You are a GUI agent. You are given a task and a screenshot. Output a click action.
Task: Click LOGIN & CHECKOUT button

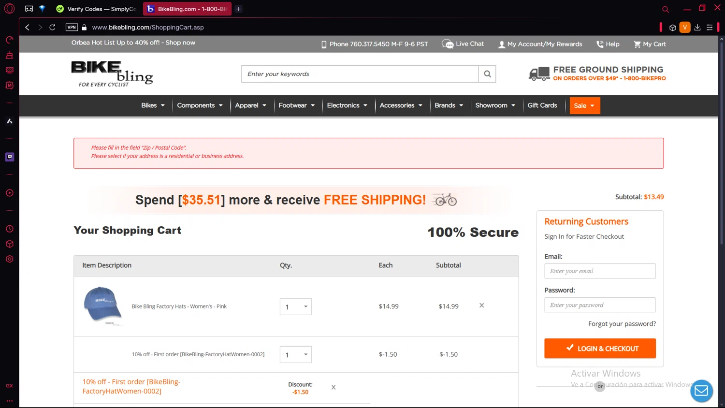coord(600,349)
